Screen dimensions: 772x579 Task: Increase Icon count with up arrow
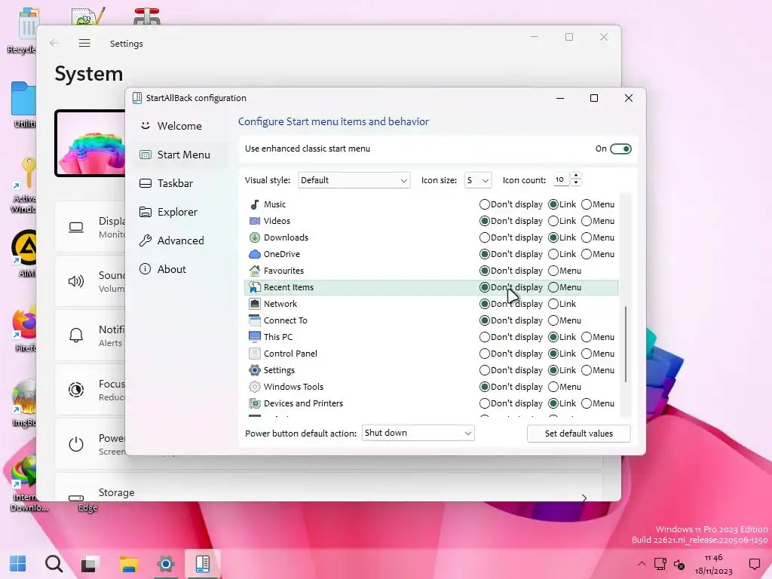pos(575,176)
